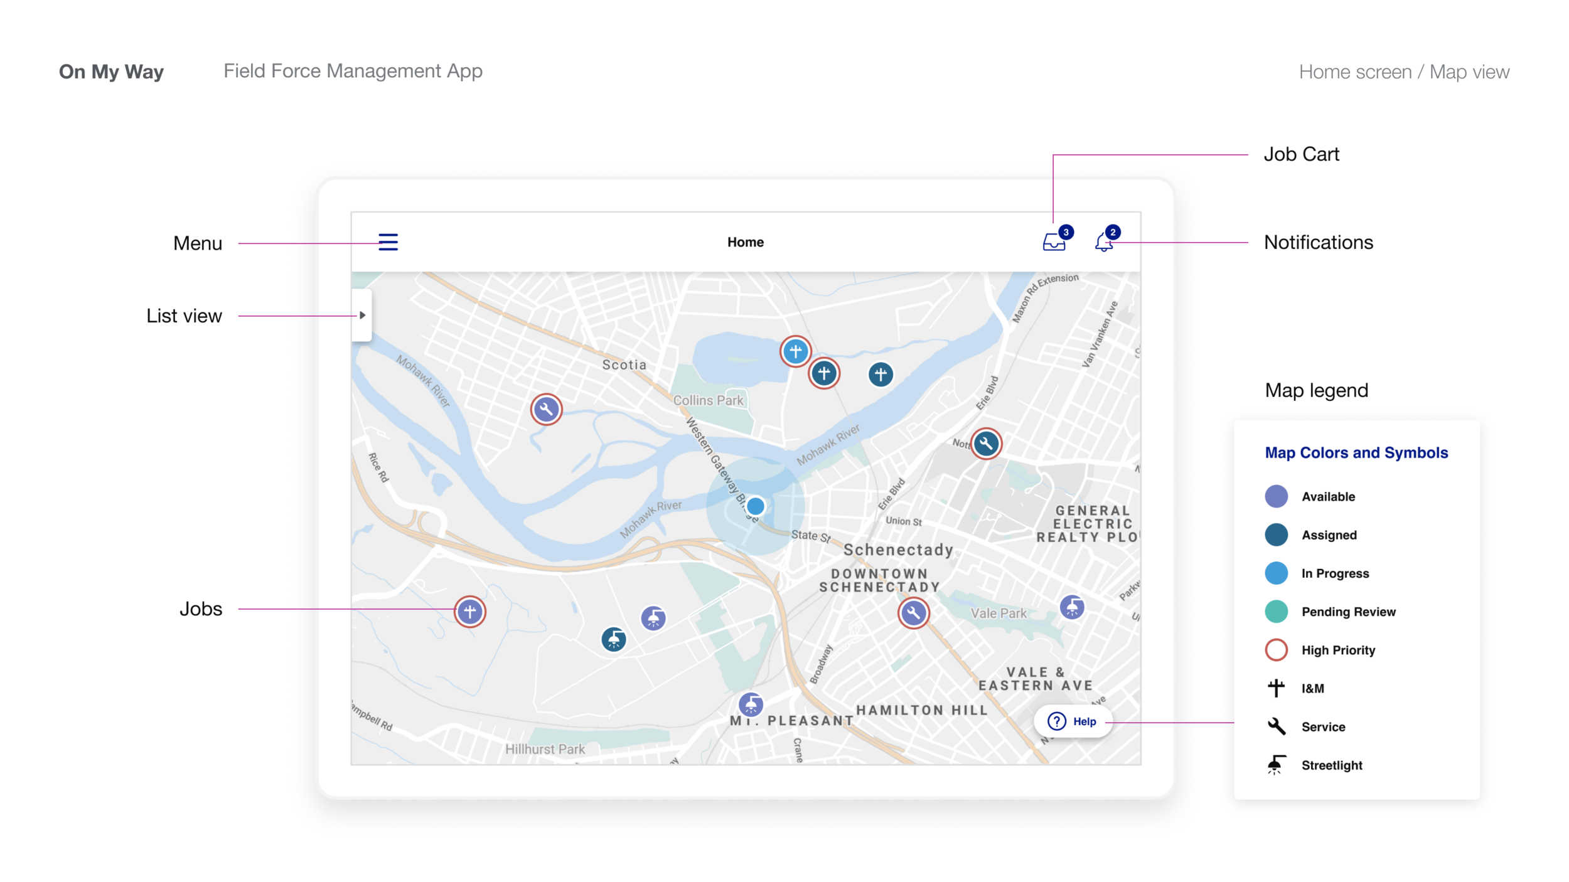This screenshot has width=1569, height=882.
Task: Click the Home screen / Map view text
Action: (1404, 72)
